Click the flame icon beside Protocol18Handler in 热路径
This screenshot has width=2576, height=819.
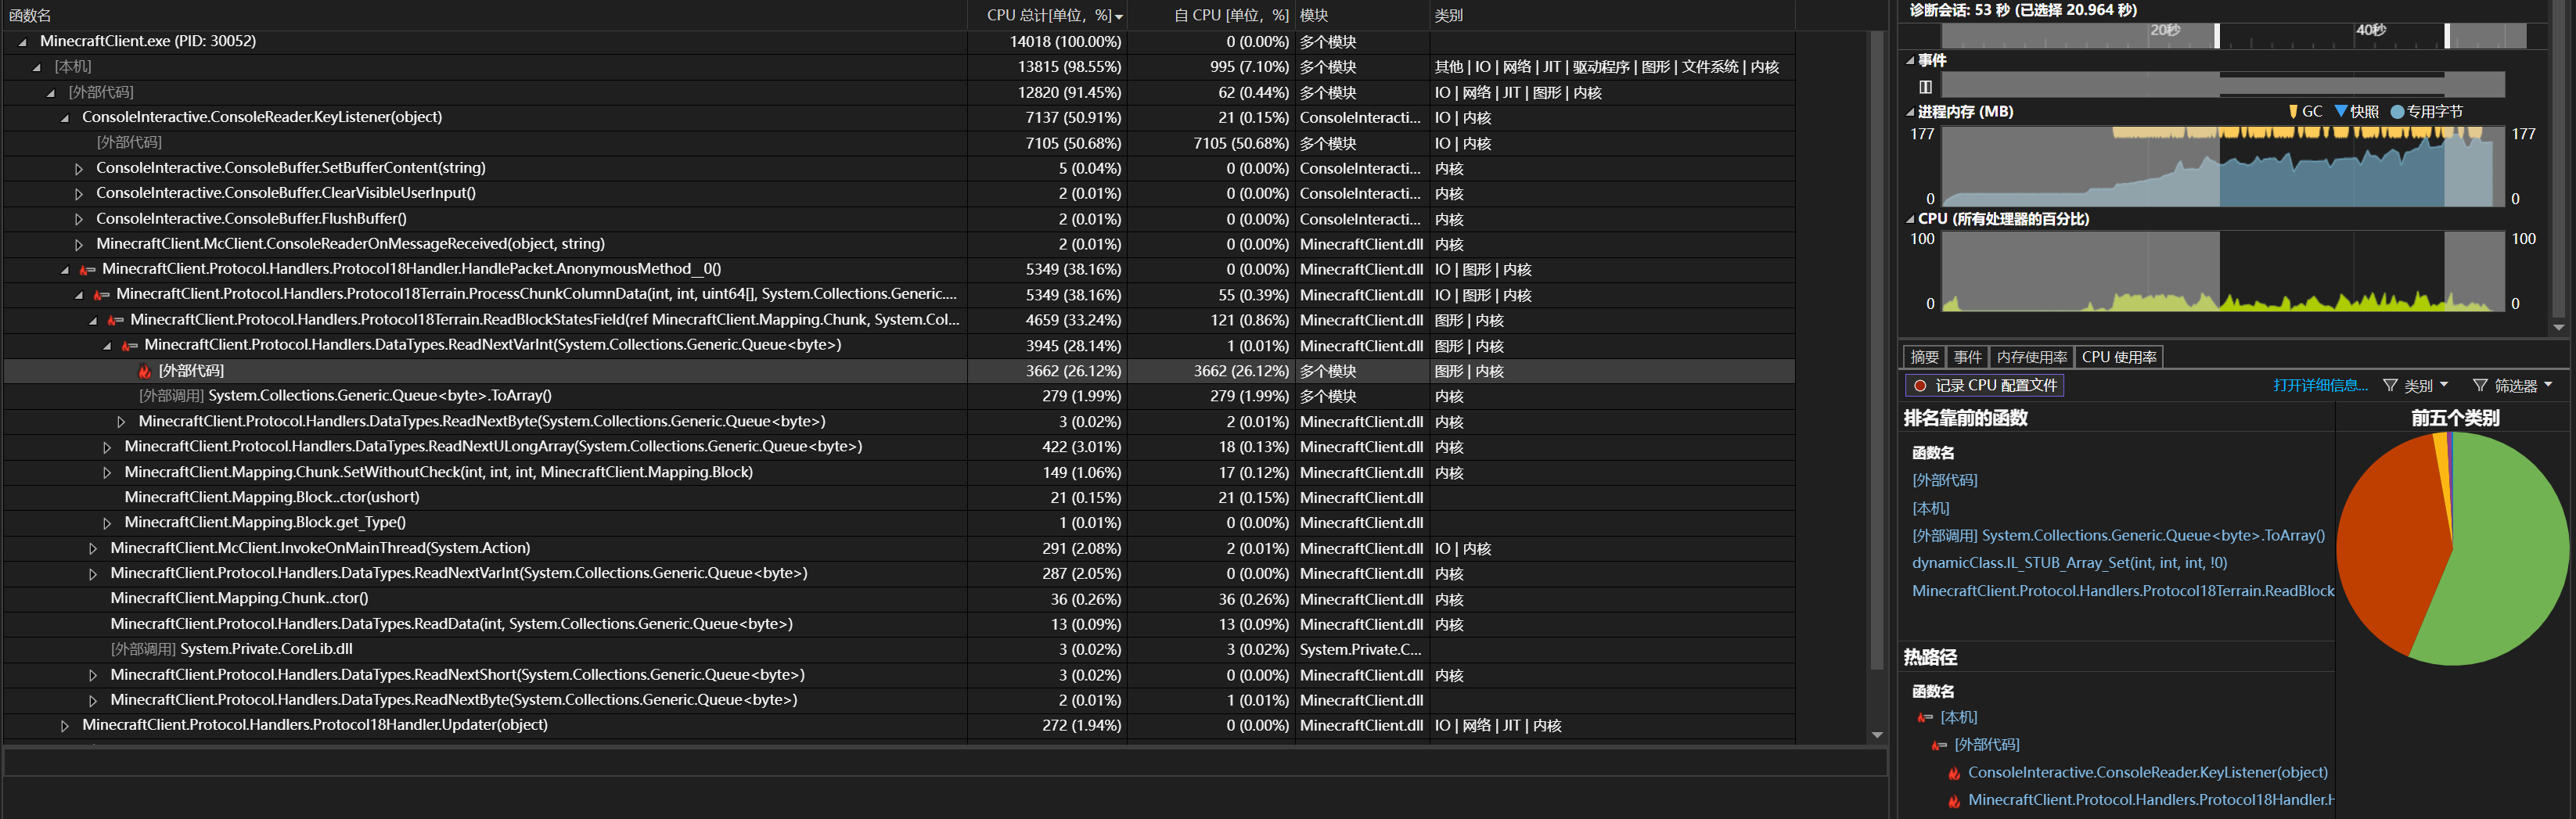[x=1954, y=801]
